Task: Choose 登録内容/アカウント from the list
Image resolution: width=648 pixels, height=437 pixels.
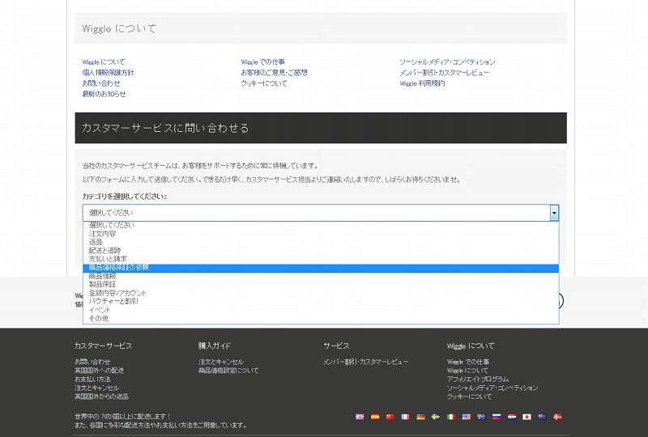Action: pos(321,293)
